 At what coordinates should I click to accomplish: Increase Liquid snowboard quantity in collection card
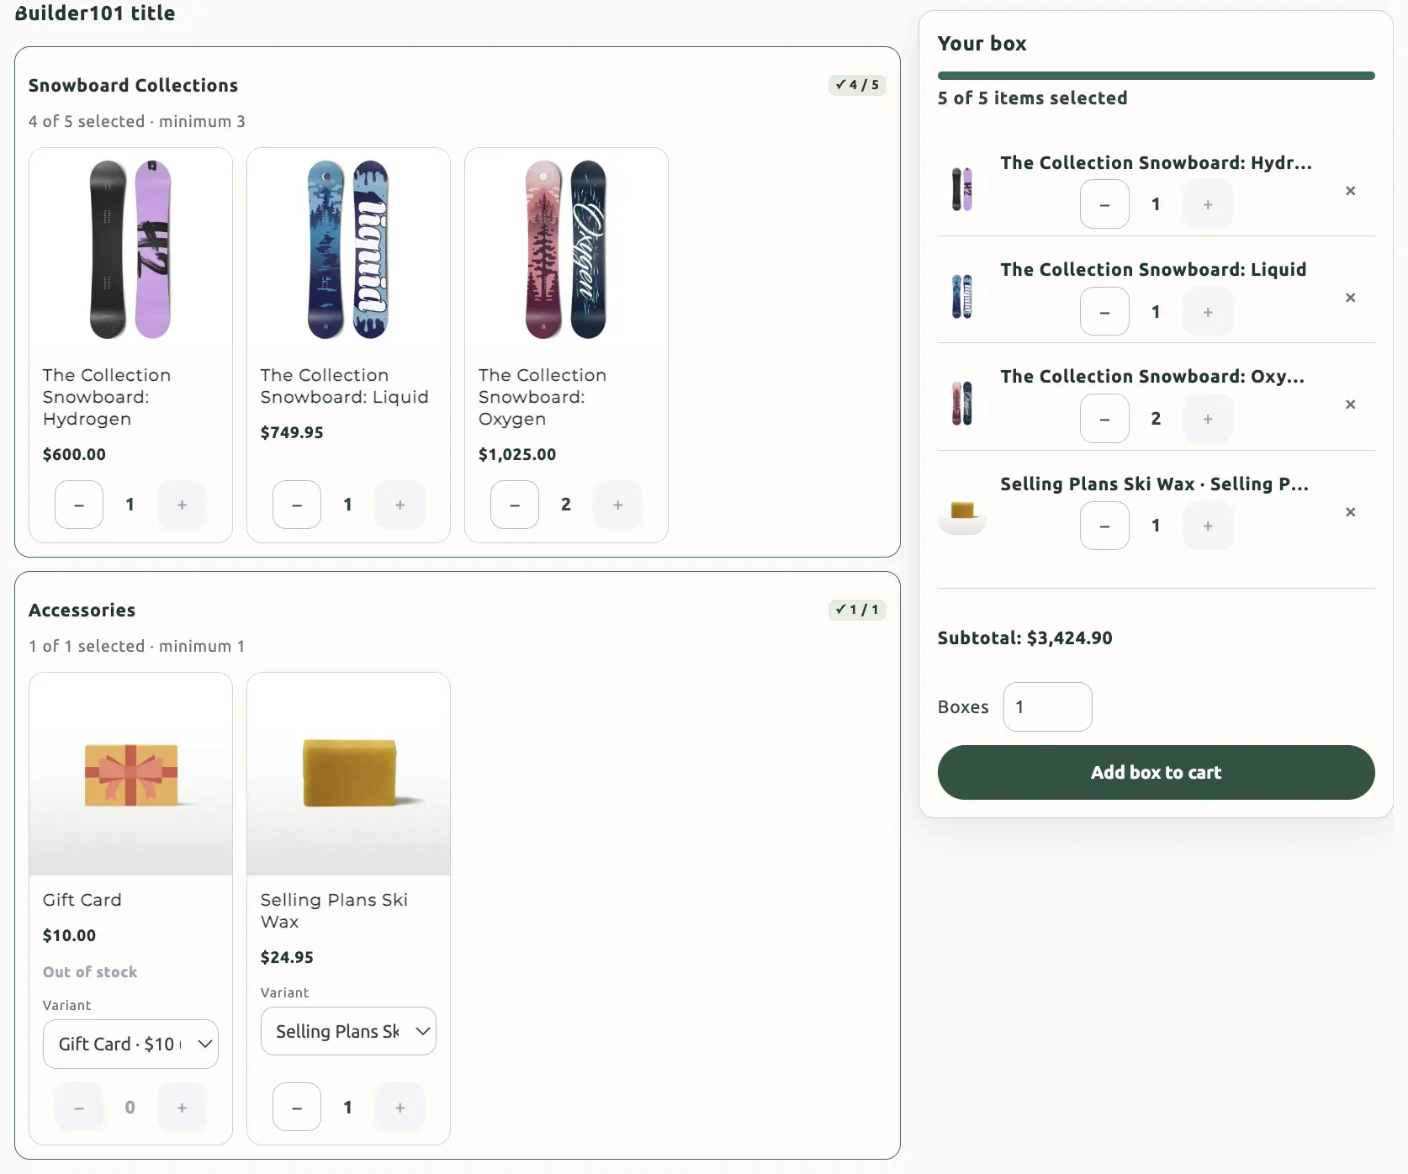(400, 505)
